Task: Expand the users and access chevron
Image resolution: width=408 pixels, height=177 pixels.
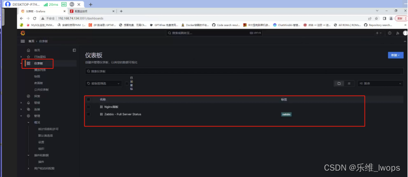Action: [x=28, y=169]
